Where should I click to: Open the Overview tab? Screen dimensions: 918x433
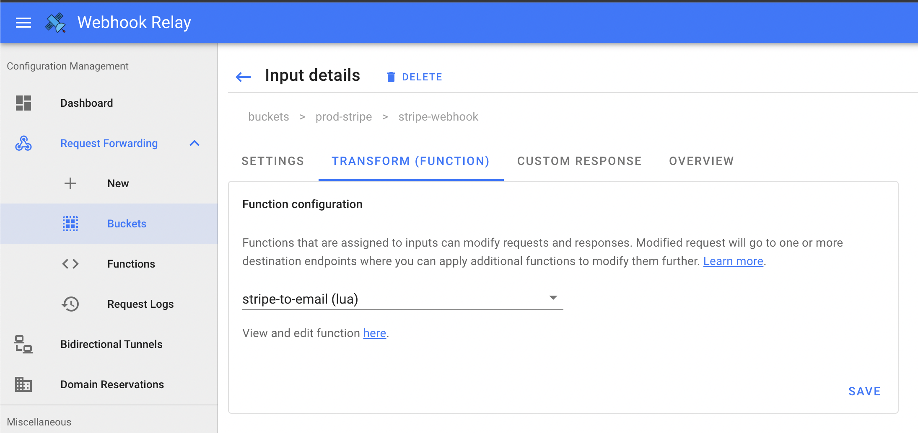tap(701, 161)
